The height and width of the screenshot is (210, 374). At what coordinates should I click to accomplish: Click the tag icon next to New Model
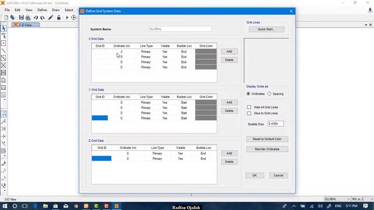(x=13, y=17)
